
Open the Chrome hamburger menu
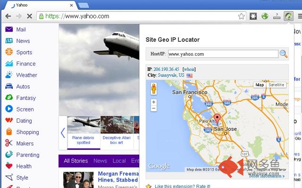pyautogui.click(x=300, y=16)
